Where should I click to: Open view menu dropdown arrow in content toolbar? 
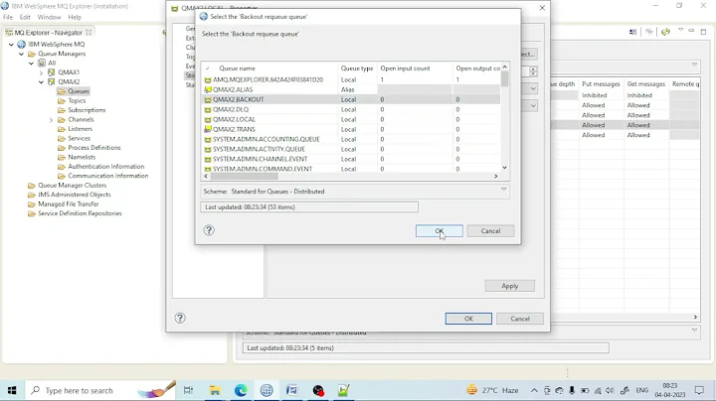[x=680, y=30]
